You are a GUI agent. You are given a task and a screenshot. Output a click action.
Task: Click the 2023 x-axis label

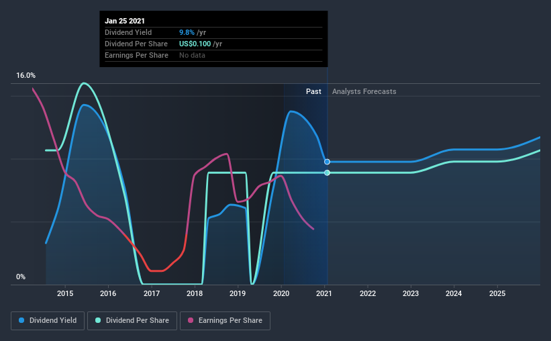(411, 293)
